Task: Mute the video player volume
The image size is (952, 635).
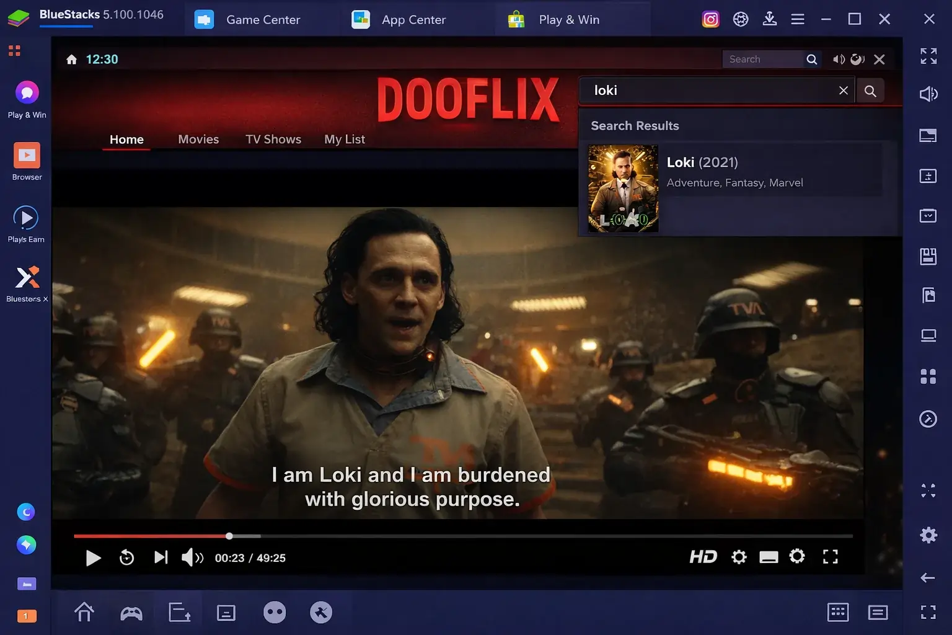Action: 192,557
